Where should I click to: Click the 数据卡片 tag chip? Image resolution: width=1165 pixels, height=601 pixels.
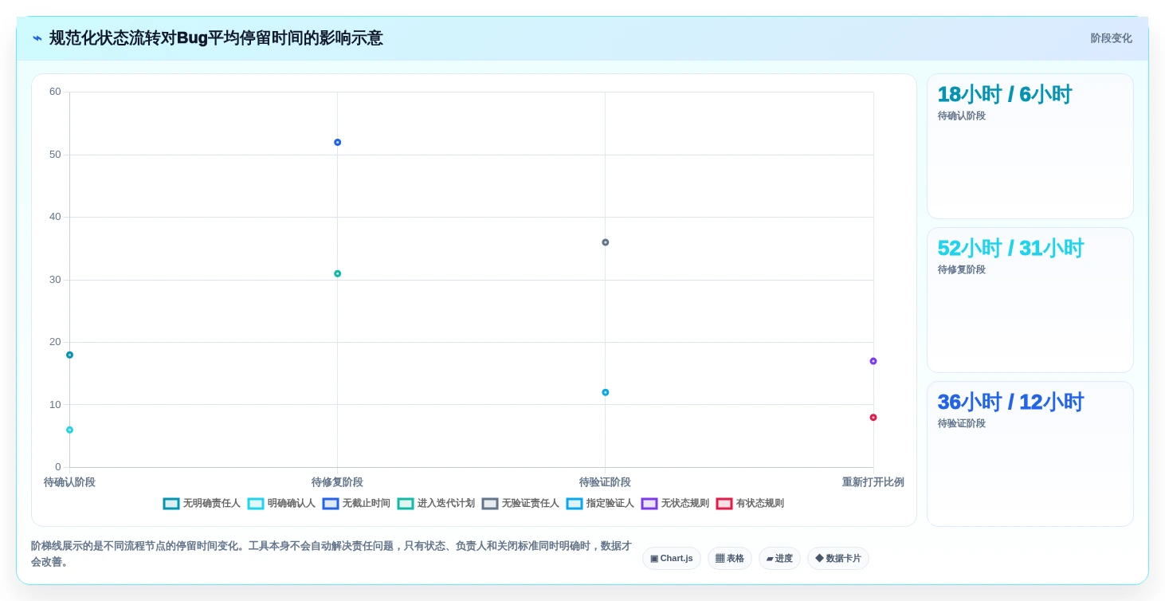[x=837, y=558]
